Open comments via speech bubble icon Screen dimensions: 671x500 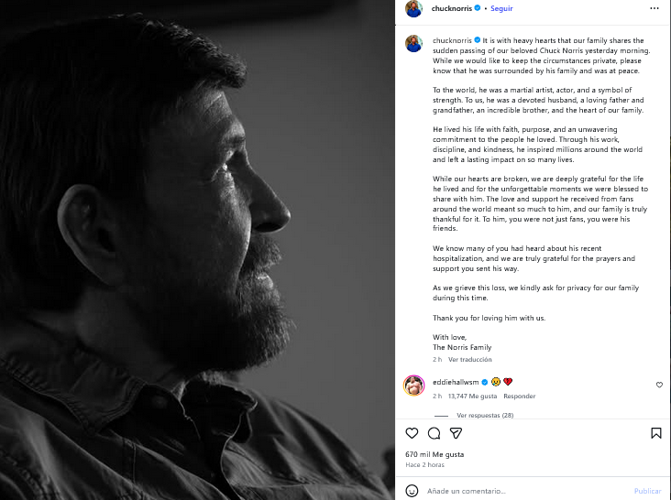coord(434,433)
